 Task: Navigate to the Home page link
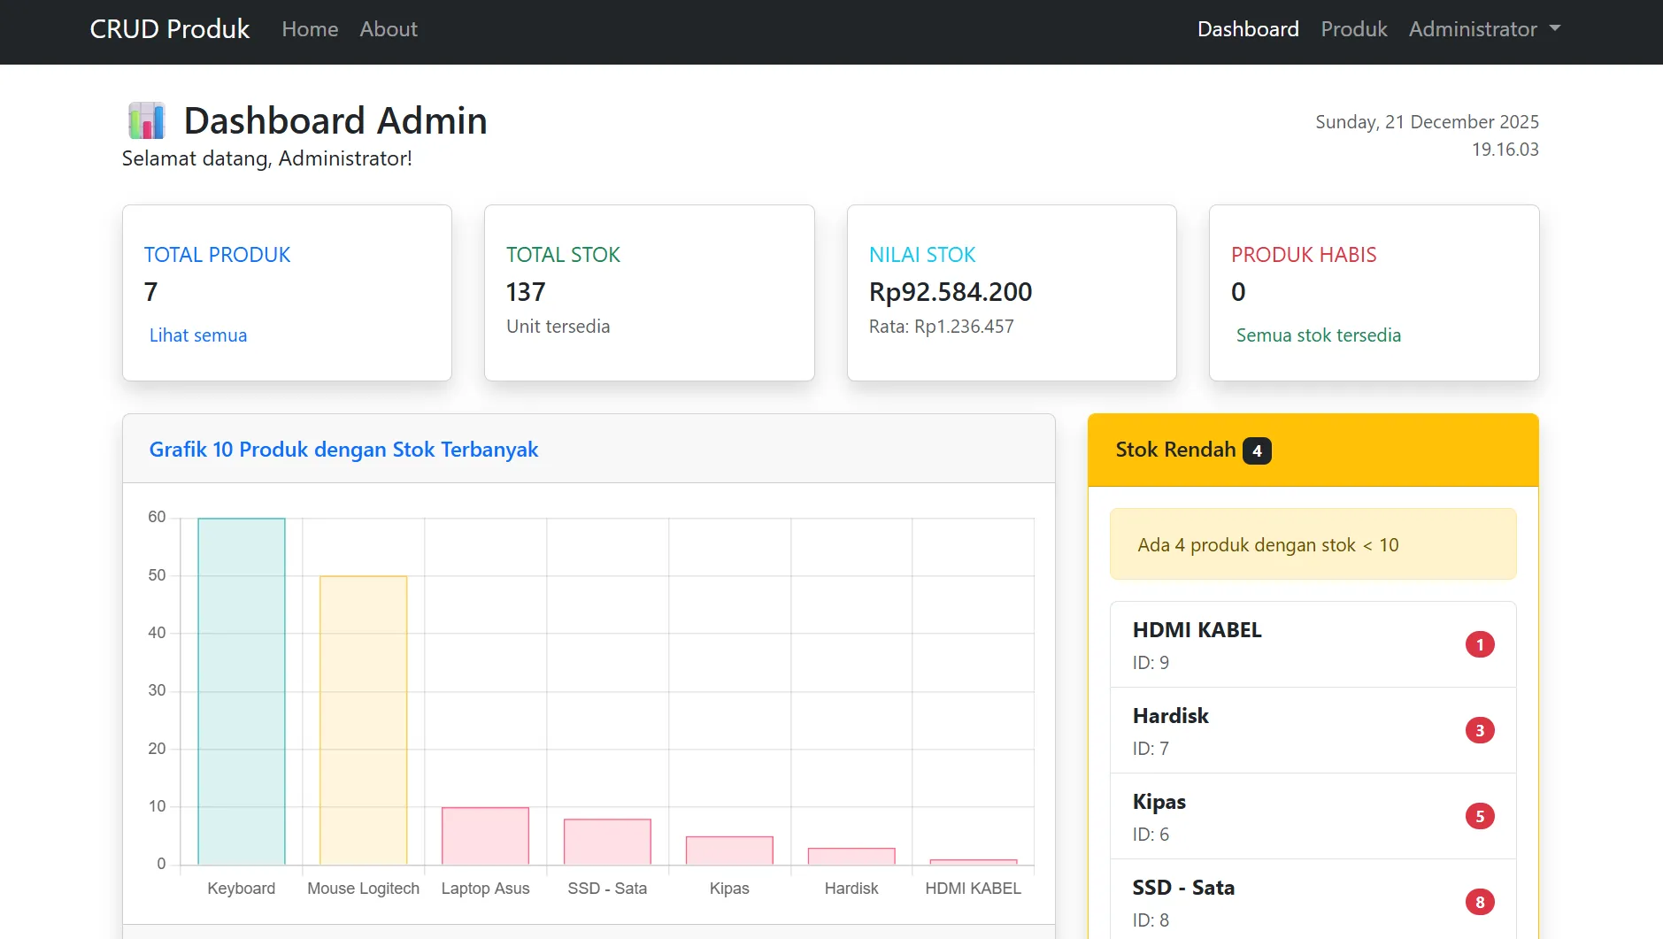(x=310, y=29)
